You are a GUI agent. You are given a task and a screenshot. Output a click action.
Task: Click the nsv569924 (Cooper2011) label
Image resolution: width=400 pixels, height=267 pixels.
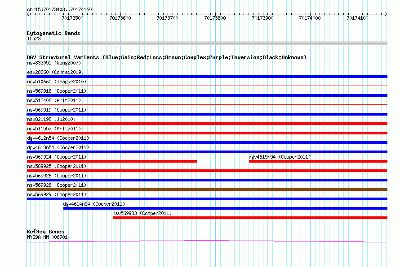(57, 157)
